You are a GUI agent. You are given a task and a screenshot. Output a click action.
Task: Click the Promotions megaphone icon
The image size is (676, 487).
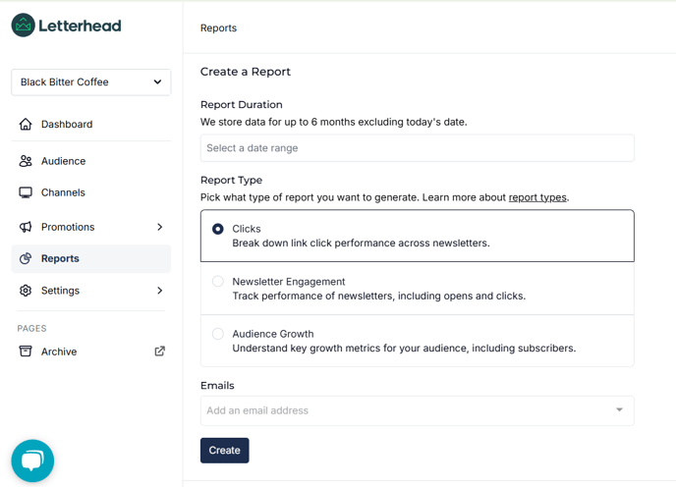[x=26, y=227]
